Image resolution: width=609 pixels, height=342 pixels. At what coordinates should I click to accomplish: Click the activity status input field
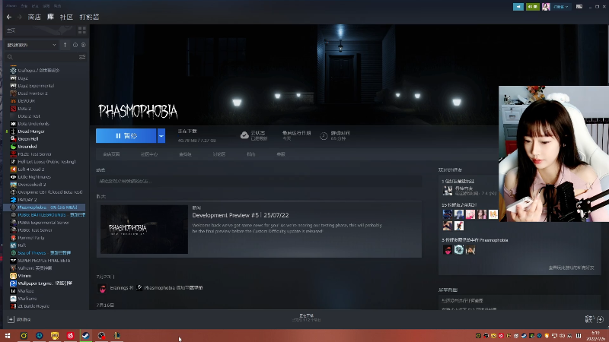click(259, 181)
